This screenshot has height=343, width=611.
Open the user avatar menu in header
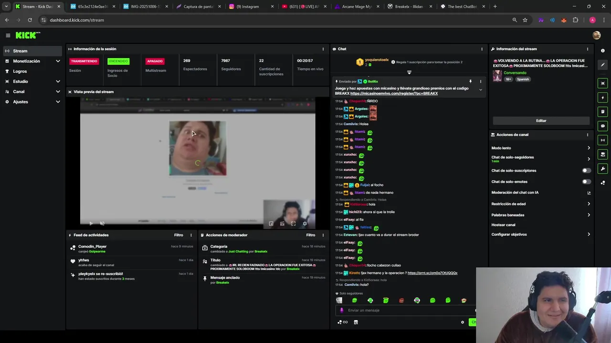click(x=596, y=35)
